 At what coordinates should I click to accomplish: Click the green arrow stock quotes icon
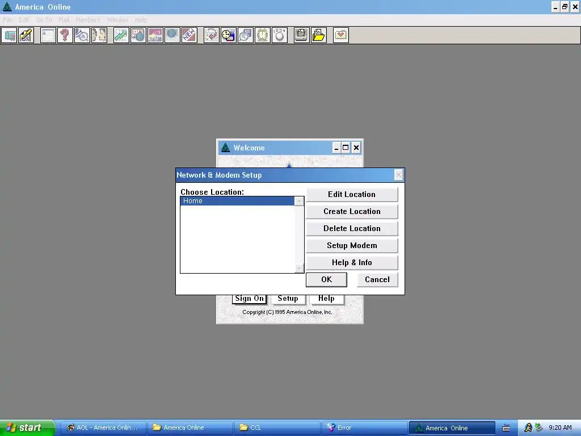(121, 35)
